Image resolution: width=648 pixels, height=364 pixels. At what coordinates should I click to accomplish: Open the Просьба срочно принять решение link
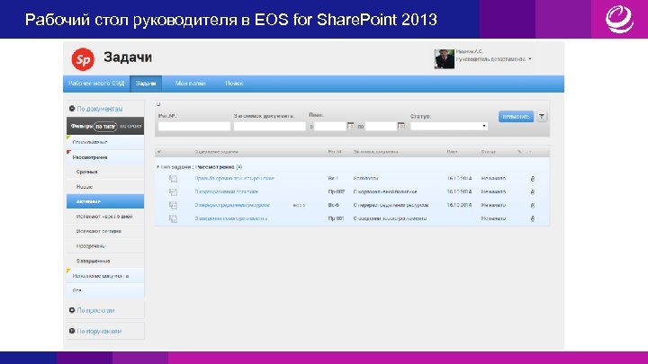(x=234, y=178)
